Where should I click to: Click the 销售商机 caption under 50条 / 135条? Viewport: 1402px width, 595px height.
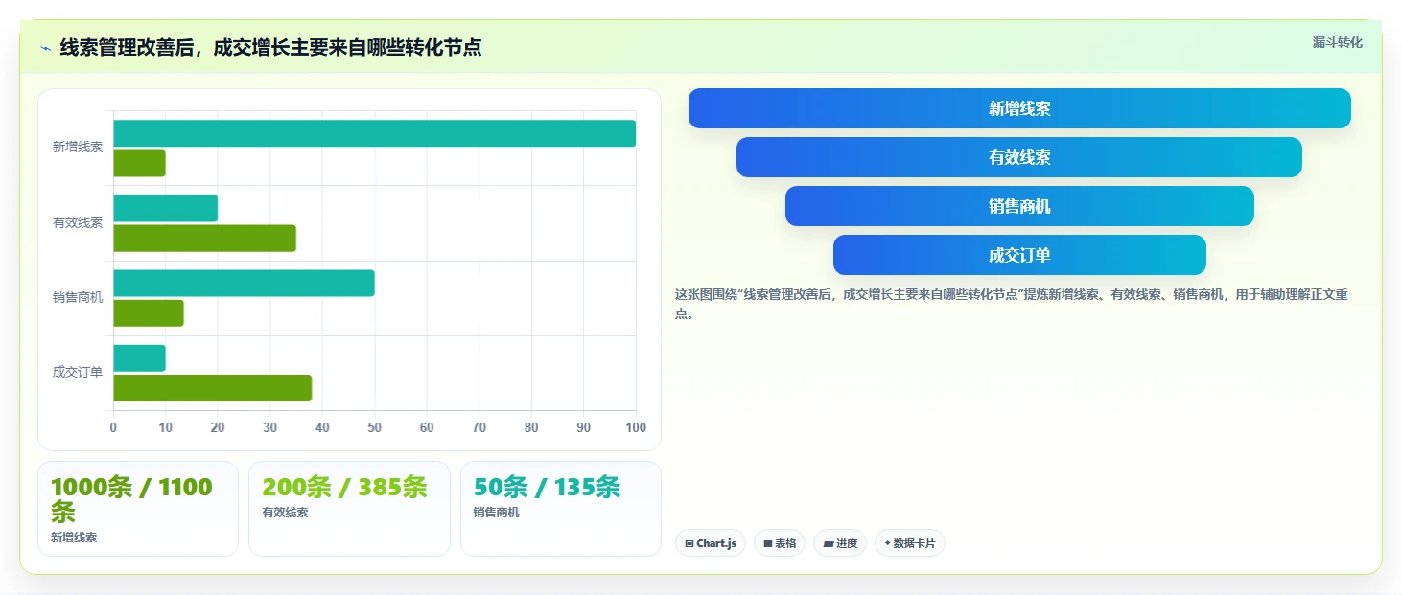point(496,513)
